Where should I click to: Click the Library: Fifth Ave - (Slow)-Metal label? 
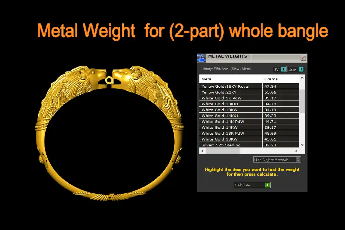point(226,69)
